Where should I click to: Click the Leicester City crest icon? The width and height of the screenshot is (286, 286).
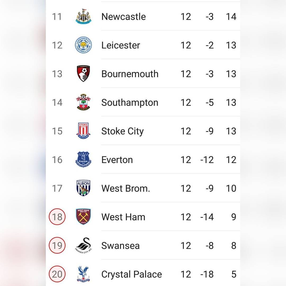(83, 45)
